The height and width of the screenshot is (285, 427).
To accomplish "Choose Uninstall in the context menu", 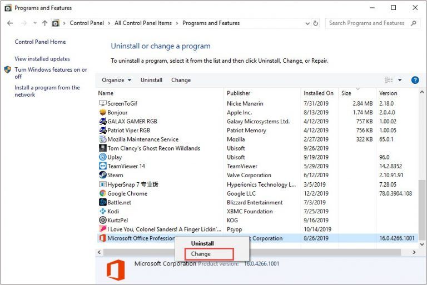I will click(202, 243).
